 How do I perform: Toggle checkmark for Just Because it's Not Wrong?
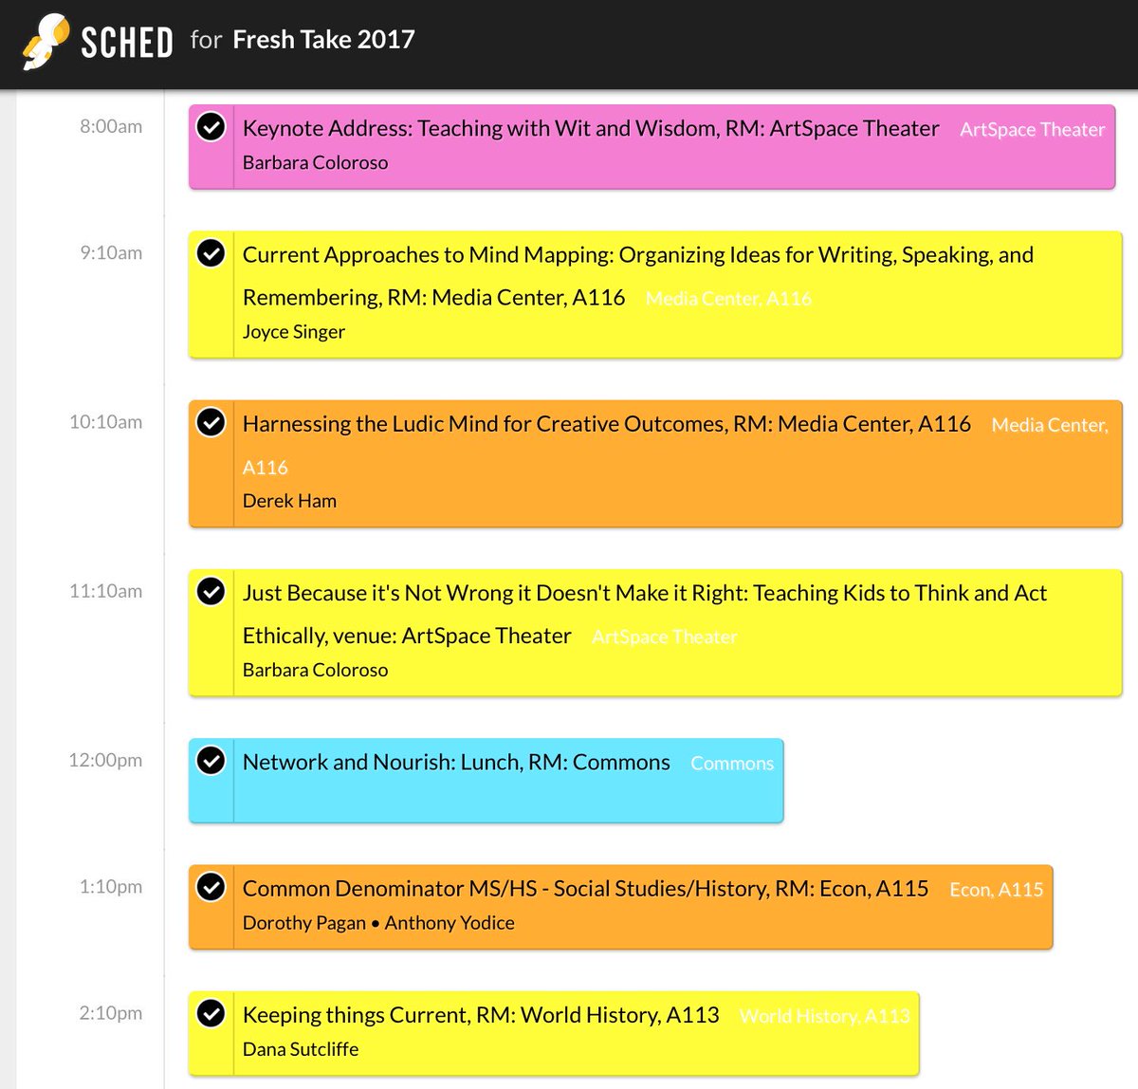[211, 591]
